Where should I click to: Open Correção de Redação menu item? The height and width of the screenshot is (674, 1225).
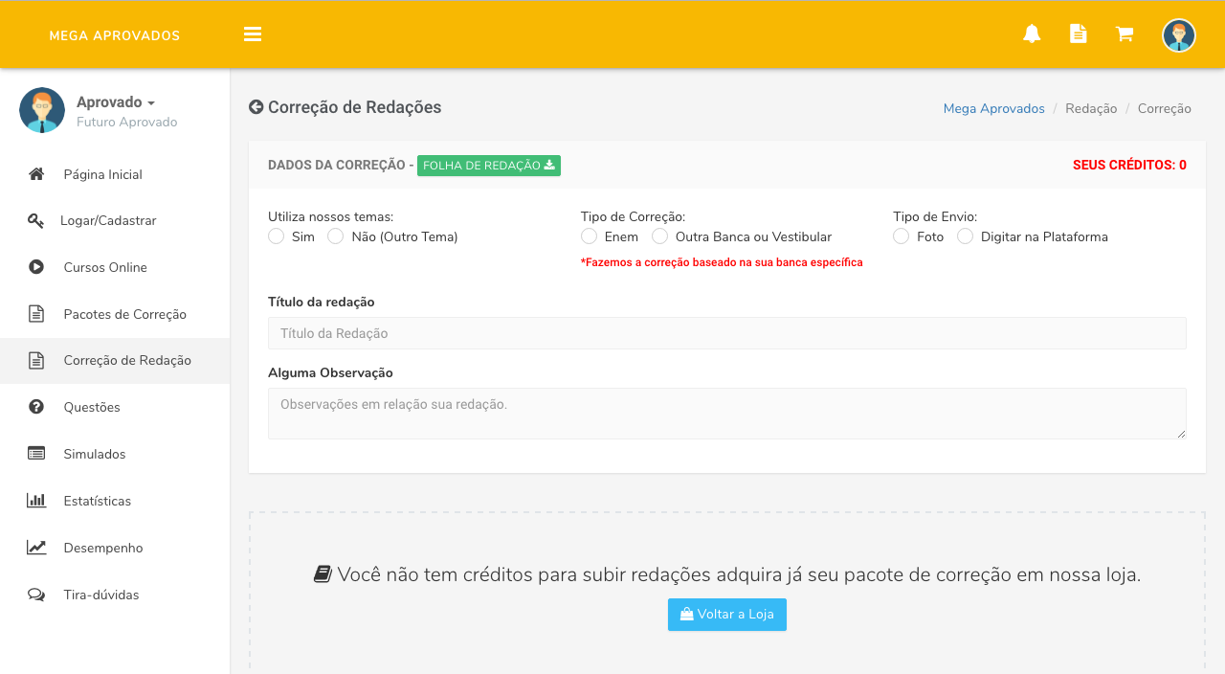(x=115, y=361)
